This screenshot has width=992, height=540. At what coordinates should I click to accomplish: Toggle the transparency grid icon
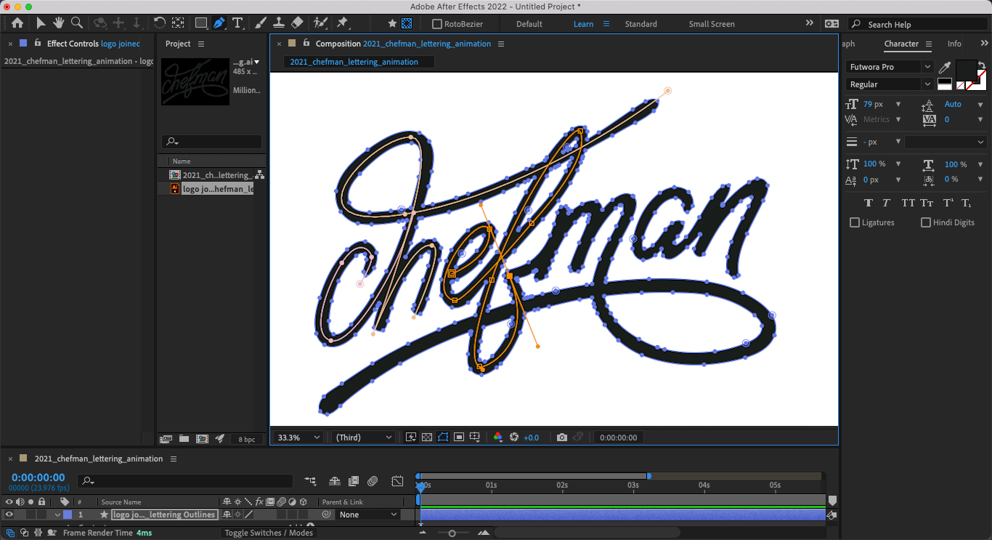(x=427, y=438)
